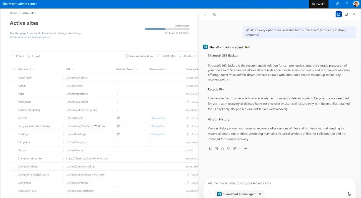Give the response a thumbs down
This screenshot has height=198, width=361.
(x=229, y=149)
